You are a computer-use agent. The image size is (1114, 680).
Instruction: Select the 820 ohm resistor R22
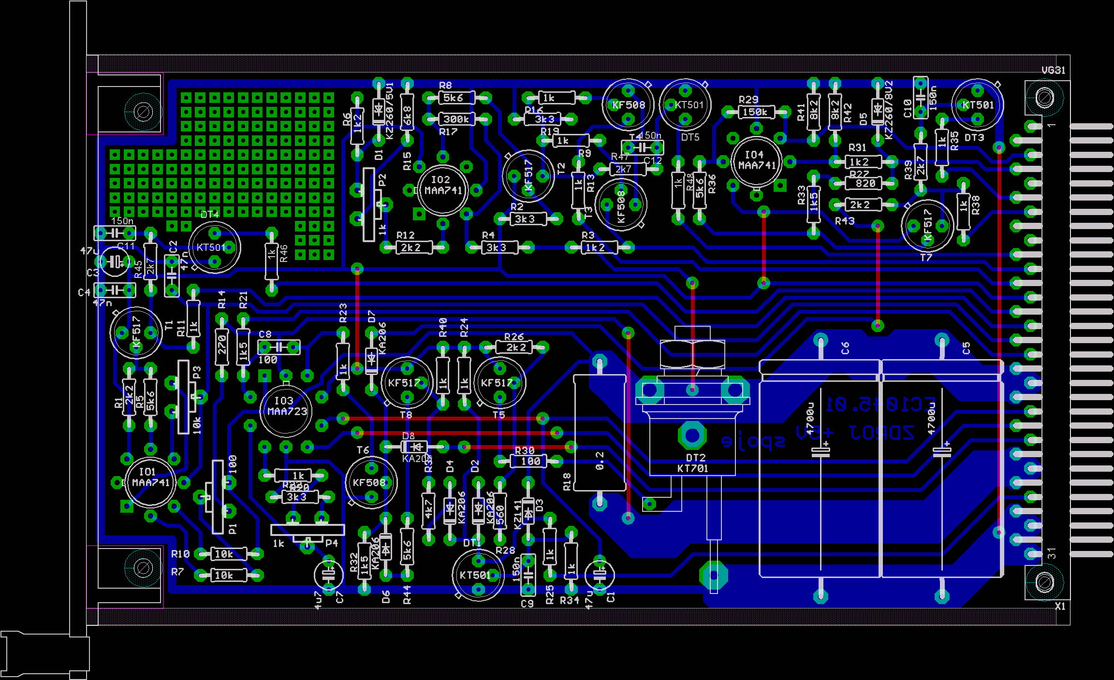[863, 183]
